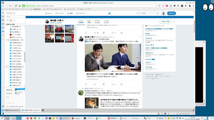Open the Twitter folder in bookmark bar
Viewport: 214px width, 120px height.
point(81,9)
